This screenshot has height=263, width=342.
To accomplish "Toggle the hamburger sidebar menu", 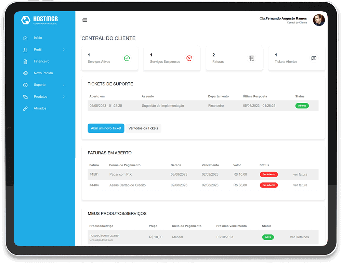I will (84, 20).
